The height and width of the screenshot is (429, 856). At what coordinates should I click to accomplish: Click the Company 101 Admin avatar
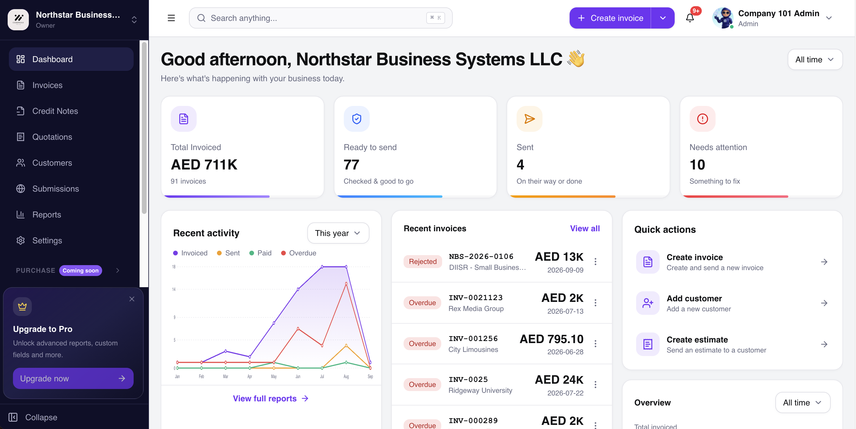pos(723,18)
